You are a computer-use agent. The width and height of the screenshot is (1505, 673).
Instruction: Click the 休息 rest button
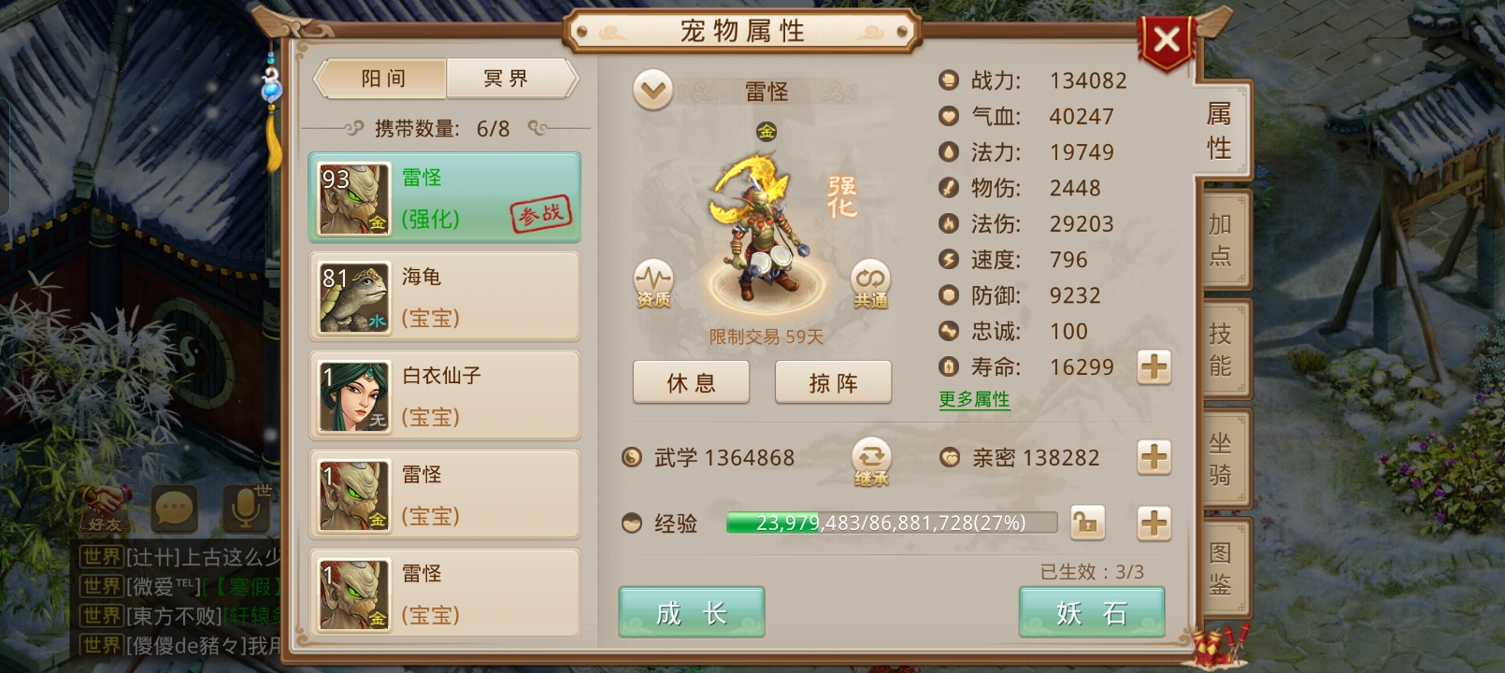point(691,382)
